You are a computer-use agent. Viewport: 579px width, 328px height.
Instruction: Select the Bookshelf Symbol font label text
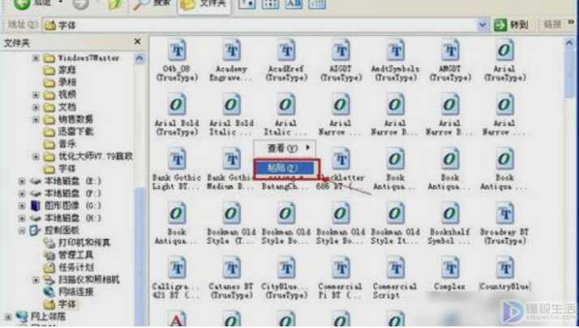point(449,236)
